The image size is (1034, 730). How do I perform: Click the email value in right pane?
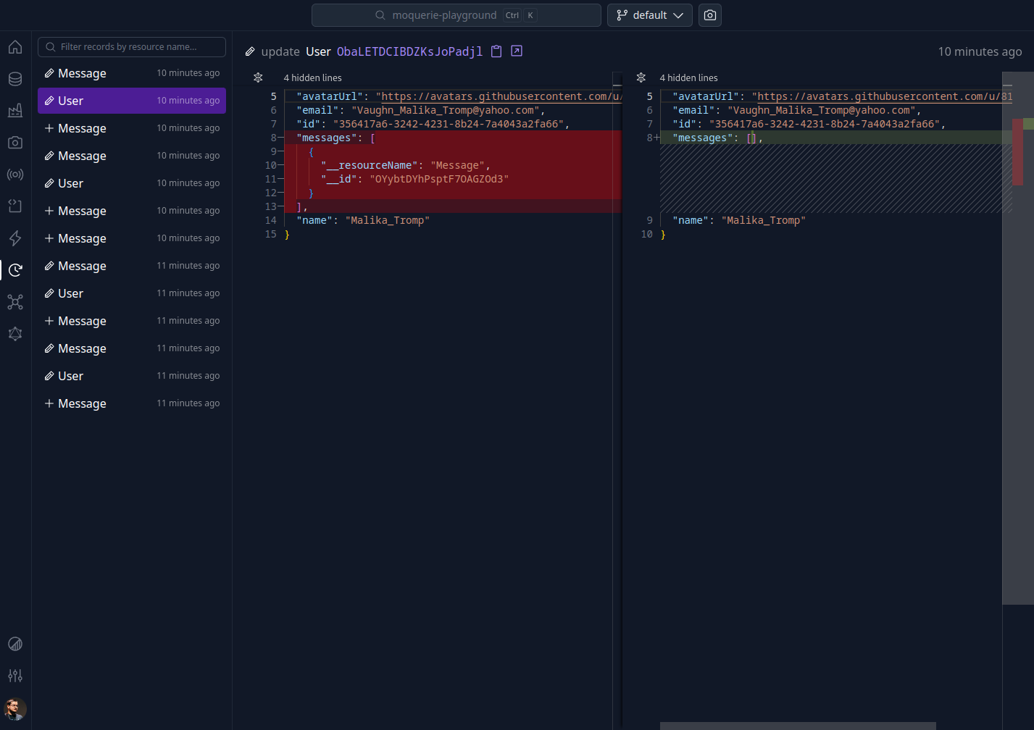click(x=821, y=110)
